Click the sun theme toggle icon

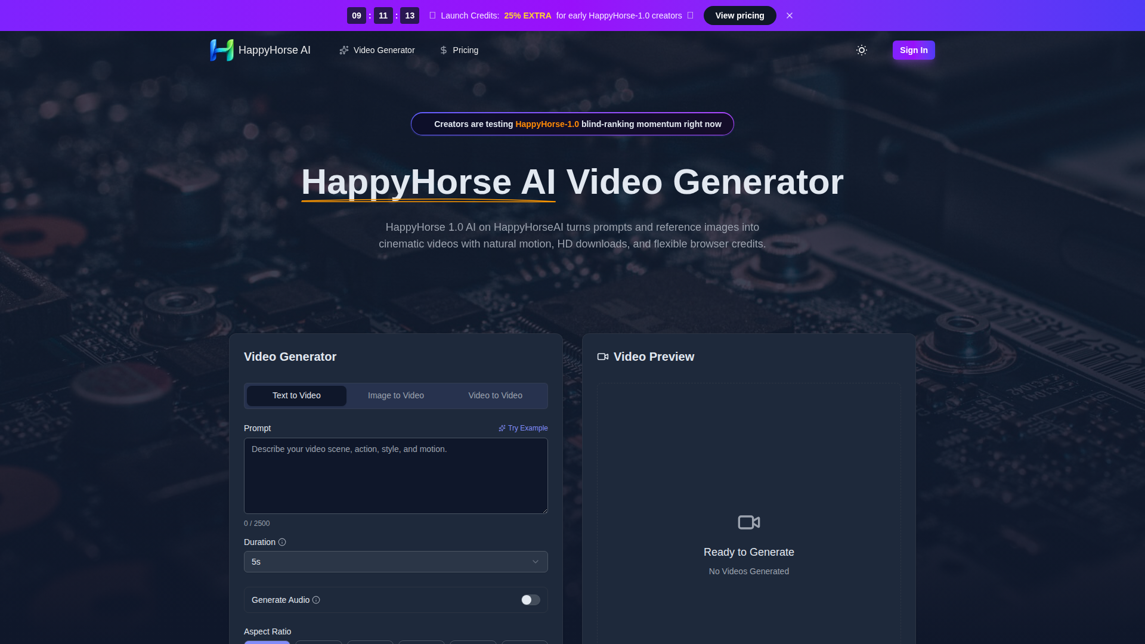[861, 50]
